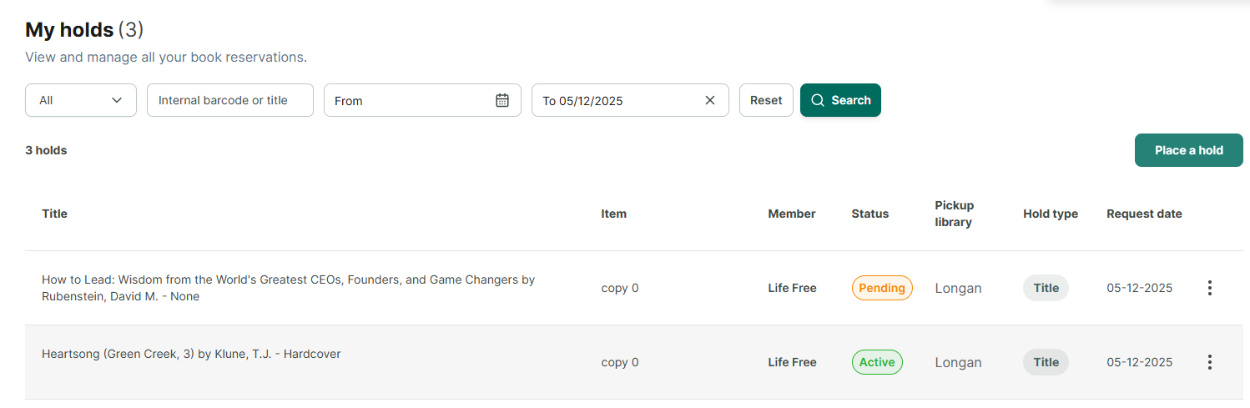Sort by the Title column header
The image size is (1250, 408).
point(54,214)
